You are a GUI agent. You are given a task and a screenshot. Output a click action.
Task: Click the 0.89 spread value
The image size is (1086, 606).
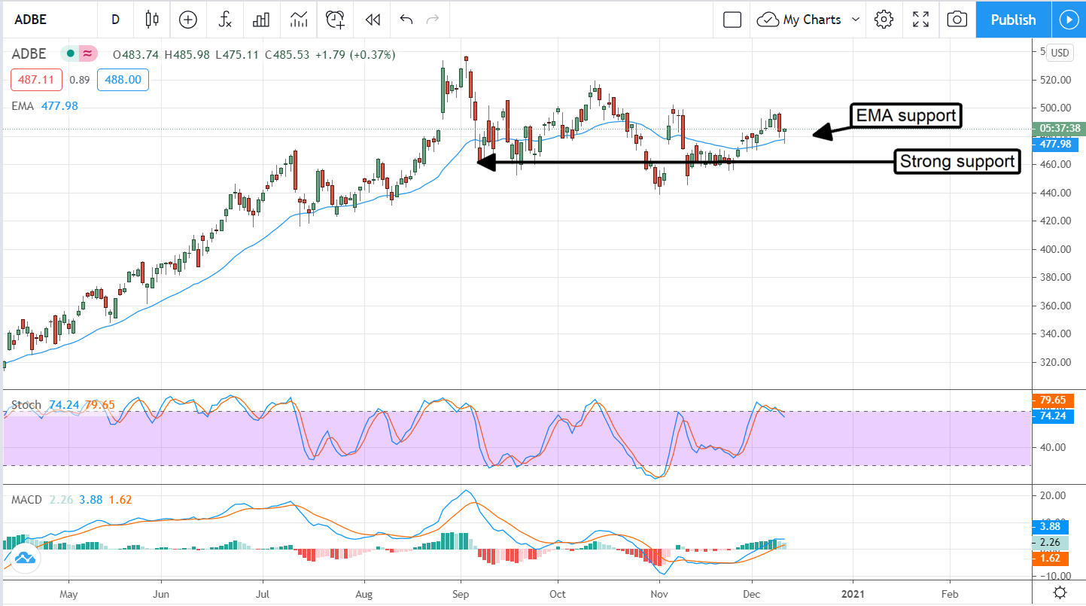(x=79, y=80)
